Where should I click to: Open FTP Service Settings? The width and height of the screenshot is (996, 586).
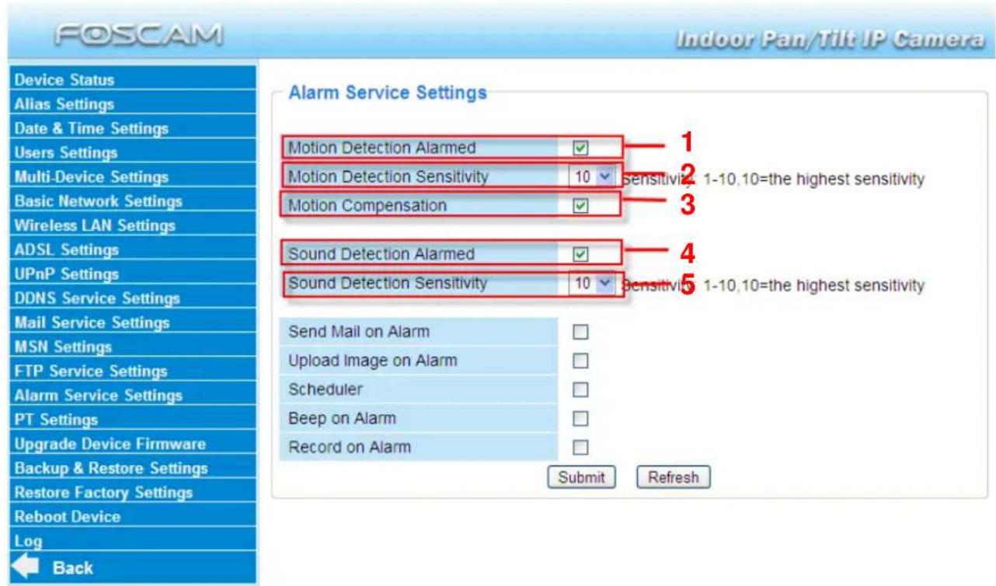click(x=132, y=371)
